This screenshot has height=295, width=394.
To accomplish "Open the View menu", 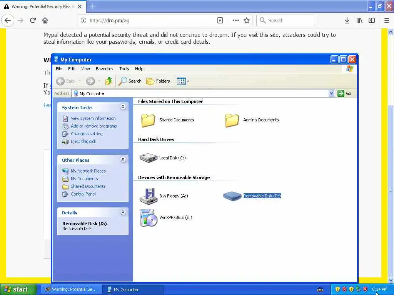I will pos(85,69).
